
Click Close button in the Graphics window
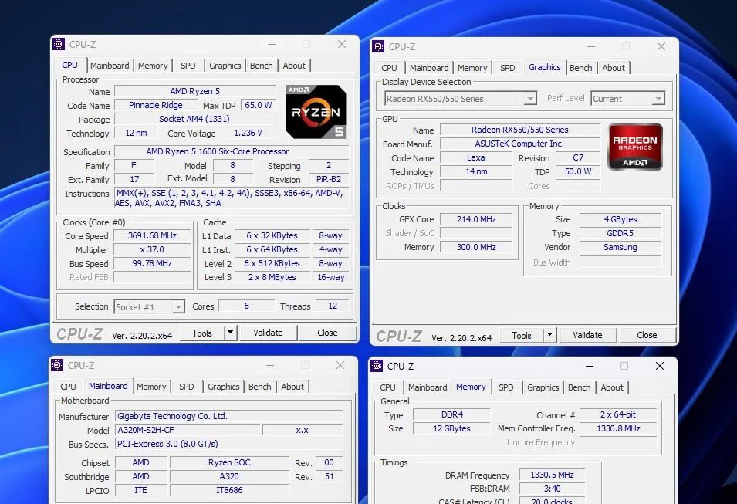click(647, 335)
